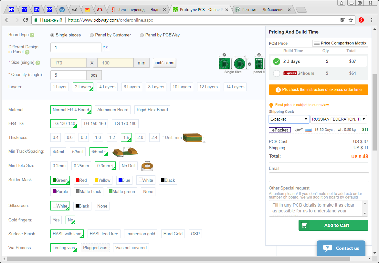Open the RUSSIAN FEDERATION country dropdown

338,119
